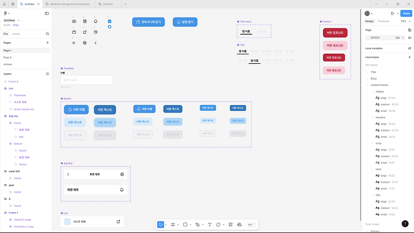
Task: Open the help question mark button
Action: [405, 224]
